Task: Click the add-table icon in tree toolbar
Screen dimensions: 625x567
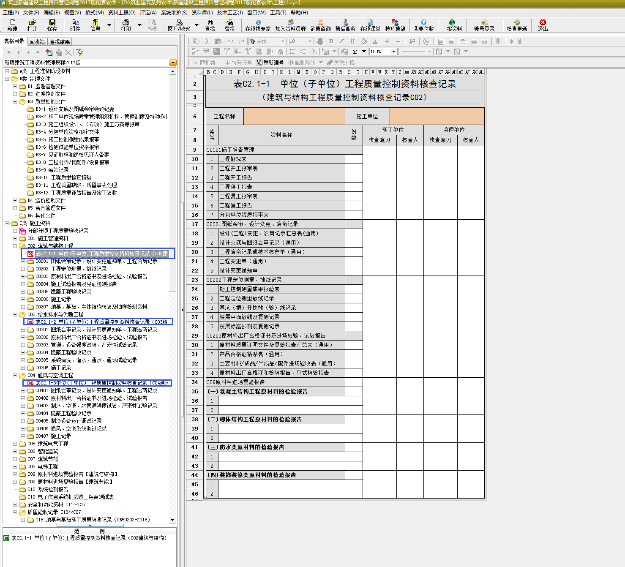Action: pyautogui.click(x=49, y=52)
